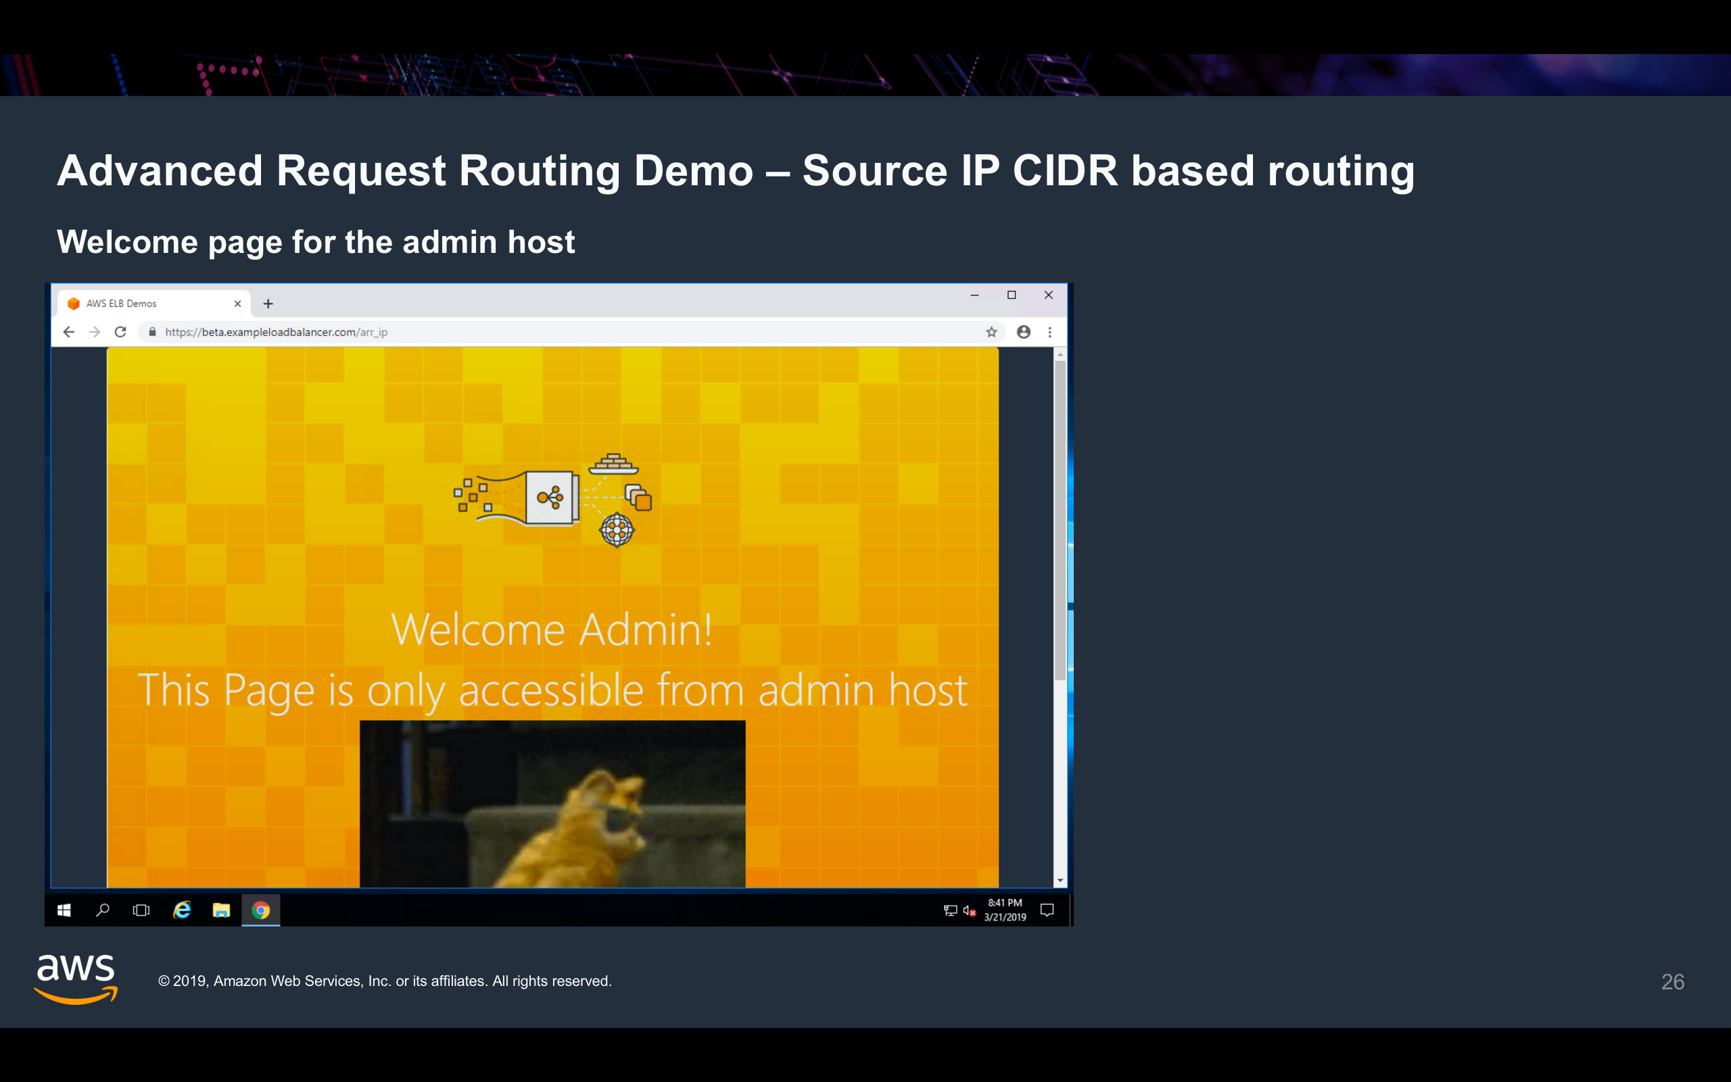Close the AWS ELB Demos tab
This screenshot has height=1082, width=1731.
(x=237, y=304)
